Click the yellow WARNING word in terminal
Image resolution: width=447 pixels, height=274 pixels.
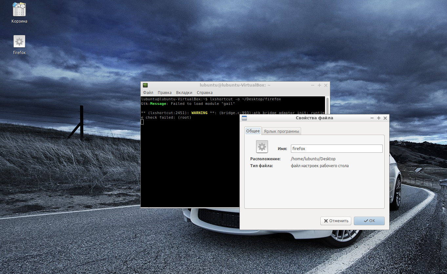[x=199, y=113]
